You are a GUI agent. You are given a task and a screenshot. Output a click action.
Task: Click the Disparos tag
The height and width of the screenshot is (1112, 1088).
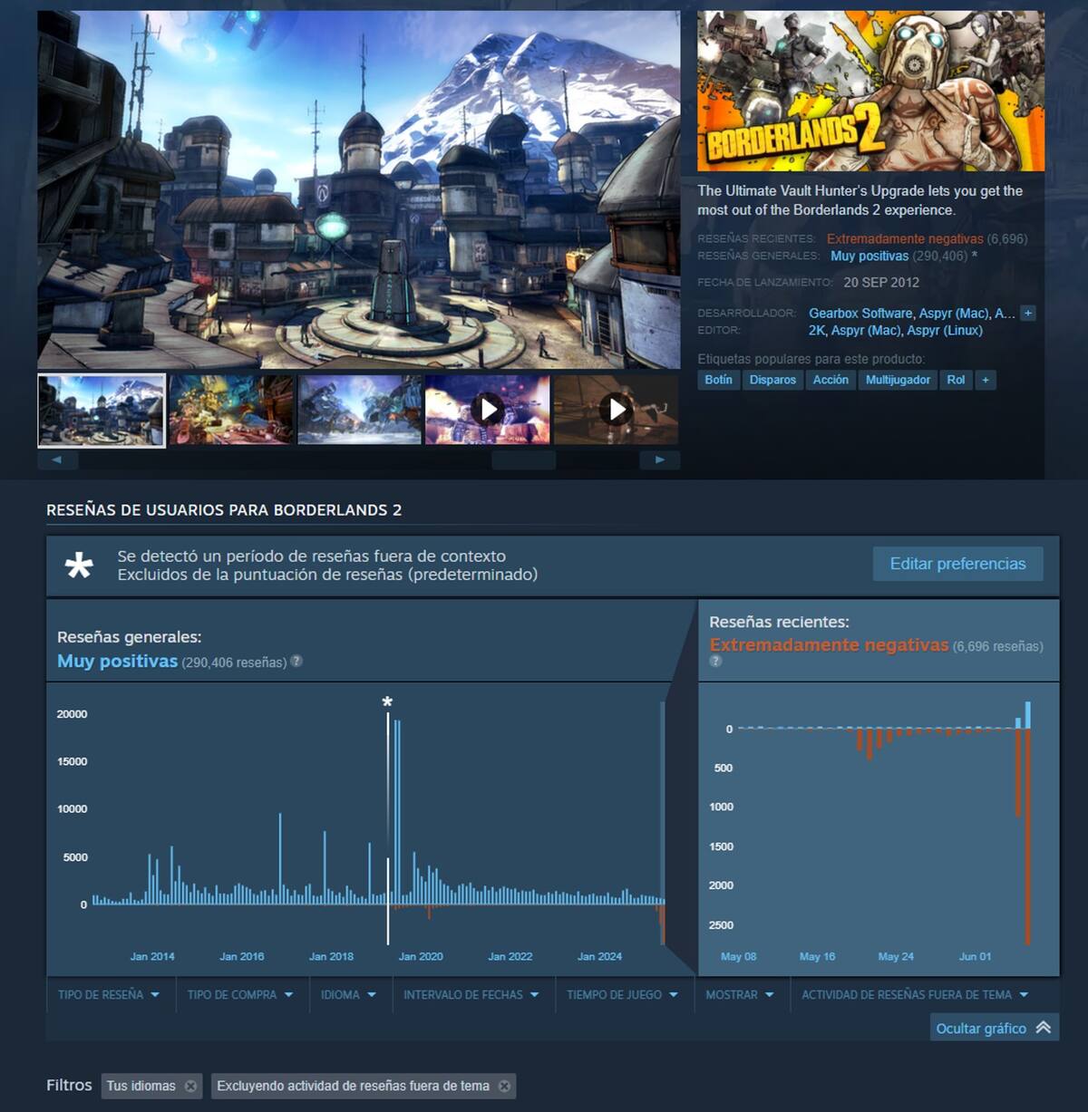click(x=772, y=380)
